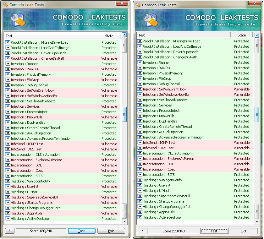Select Invasion : PhysicalMemory row in left window
264x239 pixels.
(62, 74)
